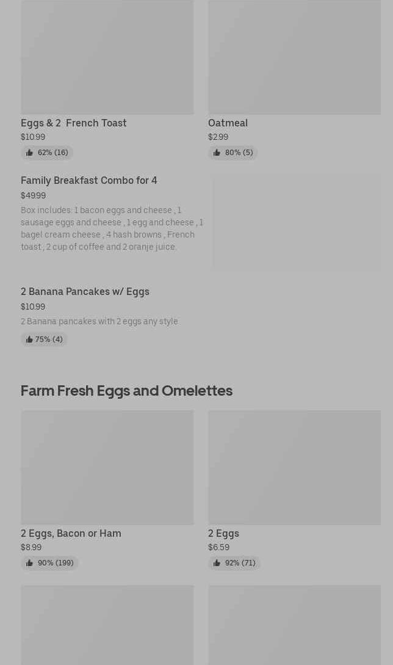This screenshot has height=665, width=393.
Task: Select the 2 Eggs item title
Action: point(223,533)
